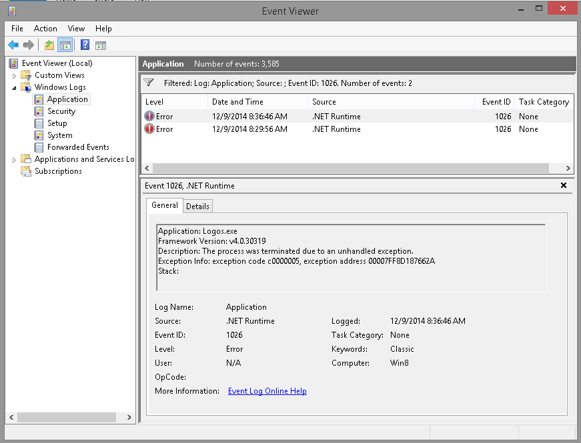Screen dimensions: 581x443
Task: Click the Up One Level folder icon
Action: coord(49,45)
